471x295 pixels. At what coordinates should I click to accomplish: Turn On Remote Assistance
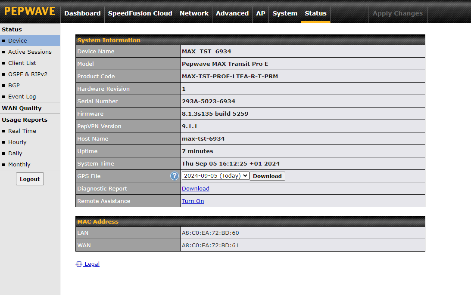tap(193, 201)
